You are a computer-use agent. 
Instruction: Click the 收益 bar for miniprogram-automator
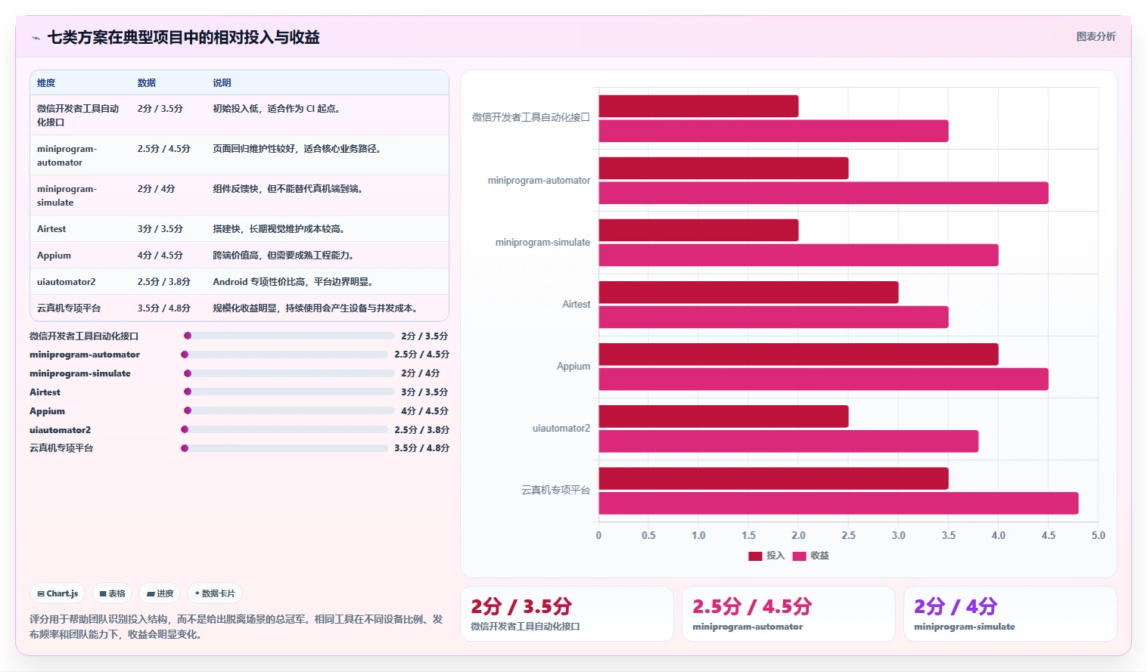(x=823, y=193)
